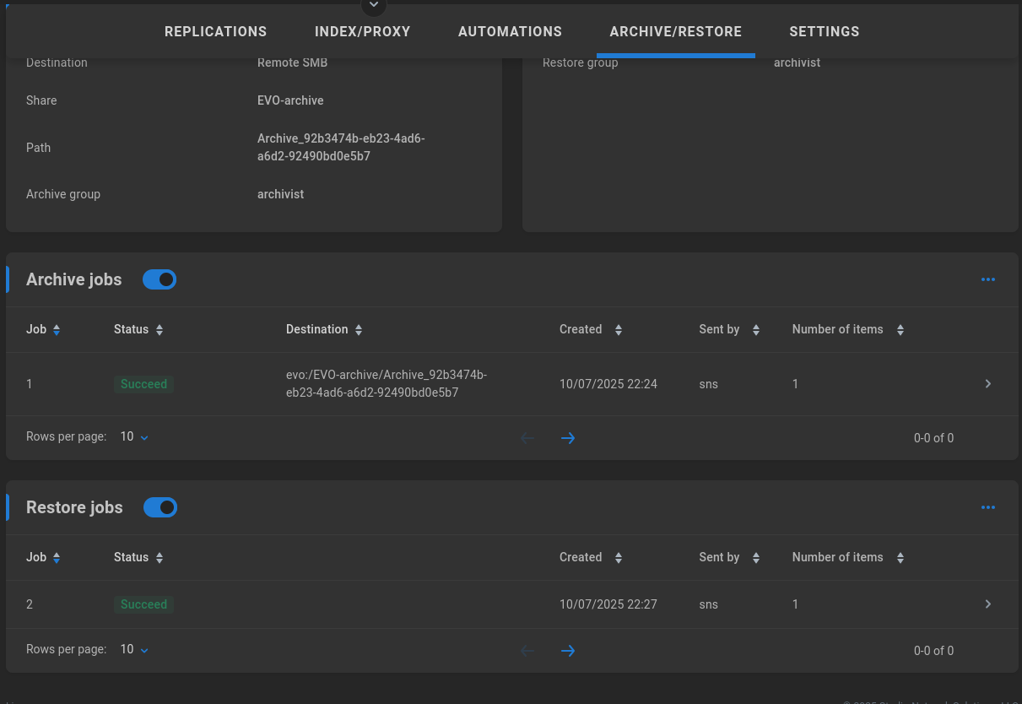Expand archive job 1 details chevron
Screen dimensions: 1022x704
pos(987,384)
